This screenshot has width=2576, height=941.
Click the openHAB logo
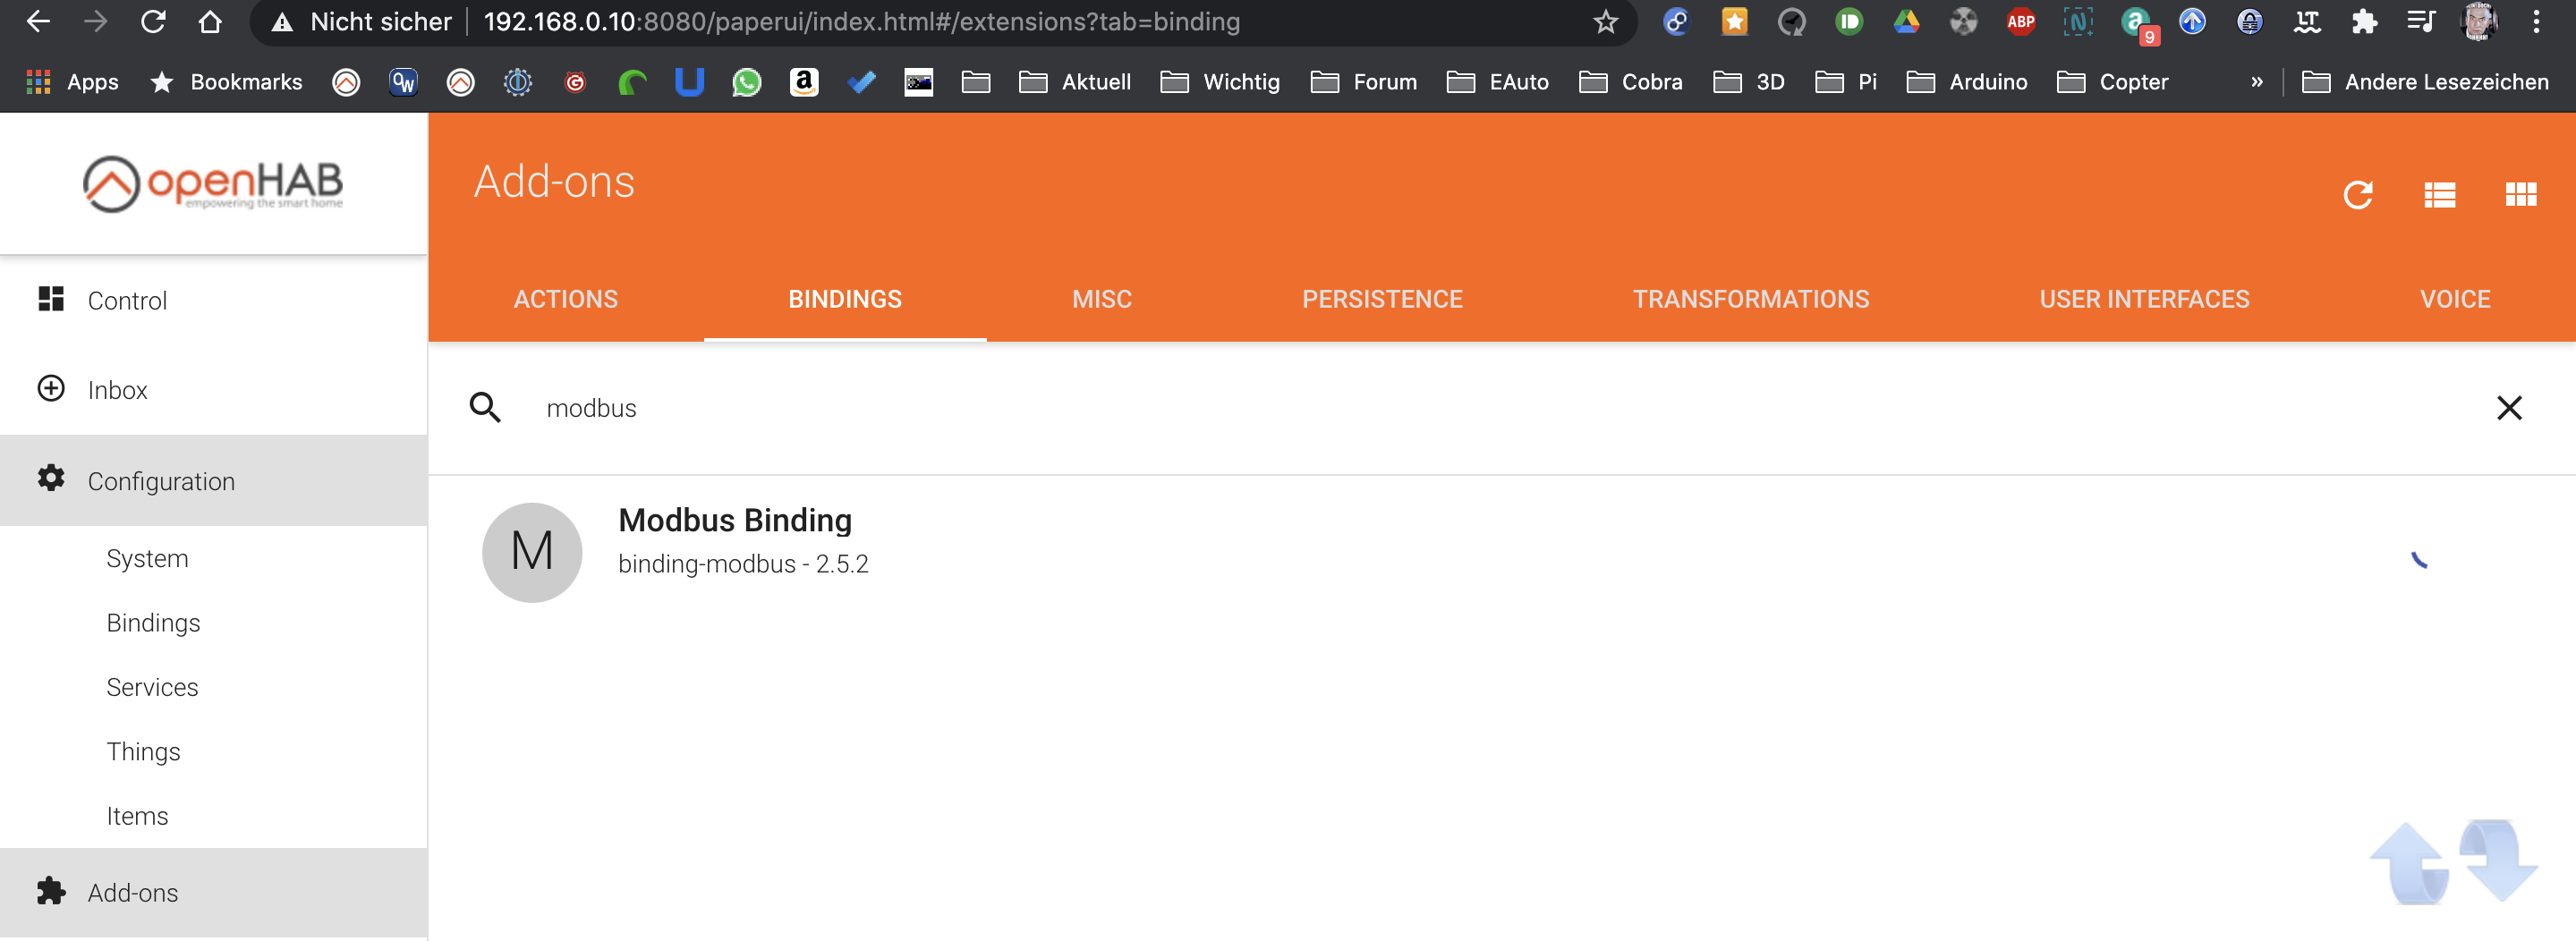[213, 183]
